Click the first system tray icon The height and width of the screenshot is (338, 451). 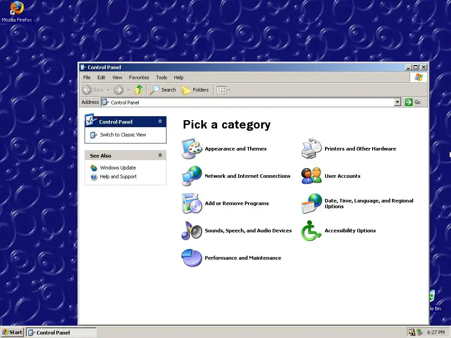pos(412,332)
